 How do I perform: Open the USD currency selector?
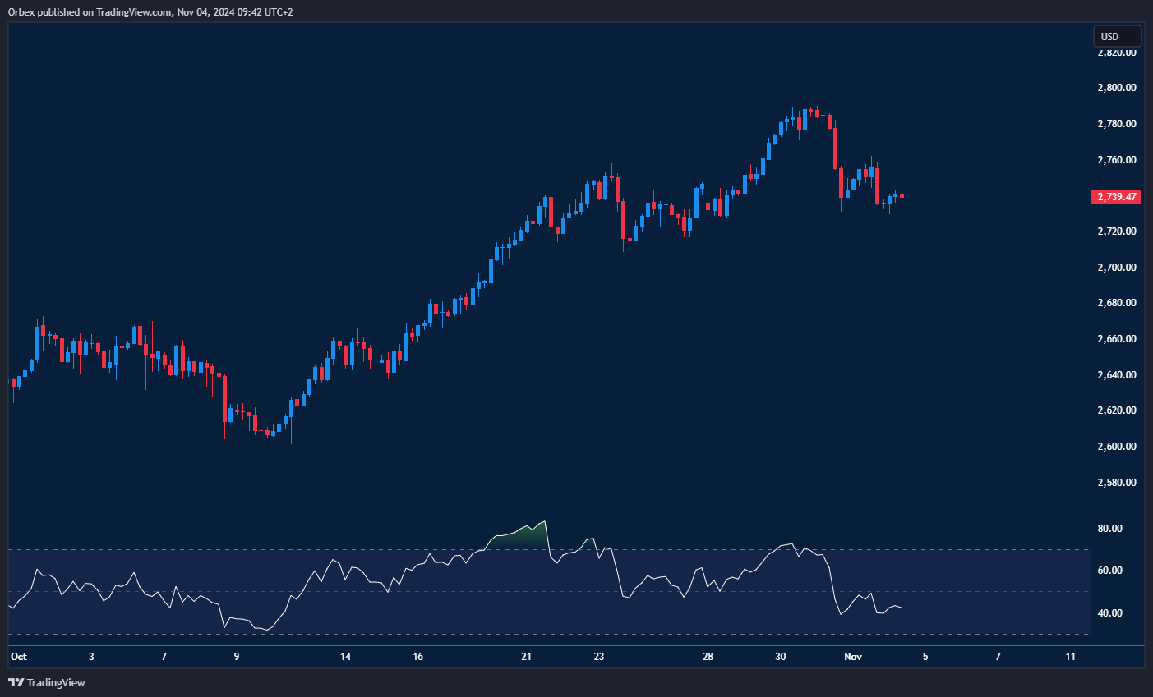tap(1116, 37)
